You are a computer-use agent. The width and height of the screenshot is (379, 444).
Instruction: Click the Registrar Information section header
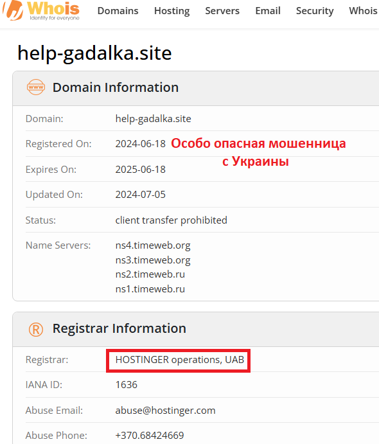pos(119,328)
